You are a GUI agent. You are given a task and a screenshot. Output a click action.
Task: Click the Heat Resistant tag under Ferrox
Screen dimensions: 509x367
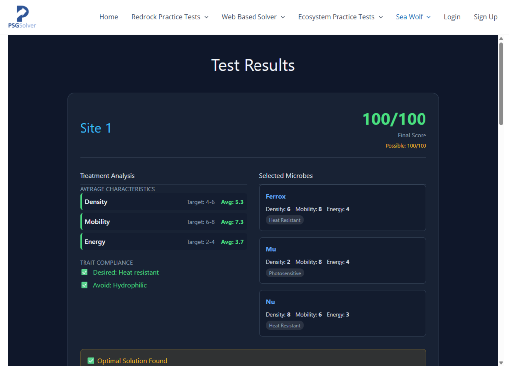284,220
